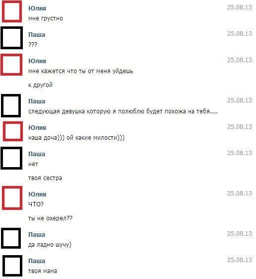Image resolution: width=256 pixels, height=279 pixels.
Task: Open Юлия's avatar beside 'ЧТО?' message
Action: click(12, 198)
